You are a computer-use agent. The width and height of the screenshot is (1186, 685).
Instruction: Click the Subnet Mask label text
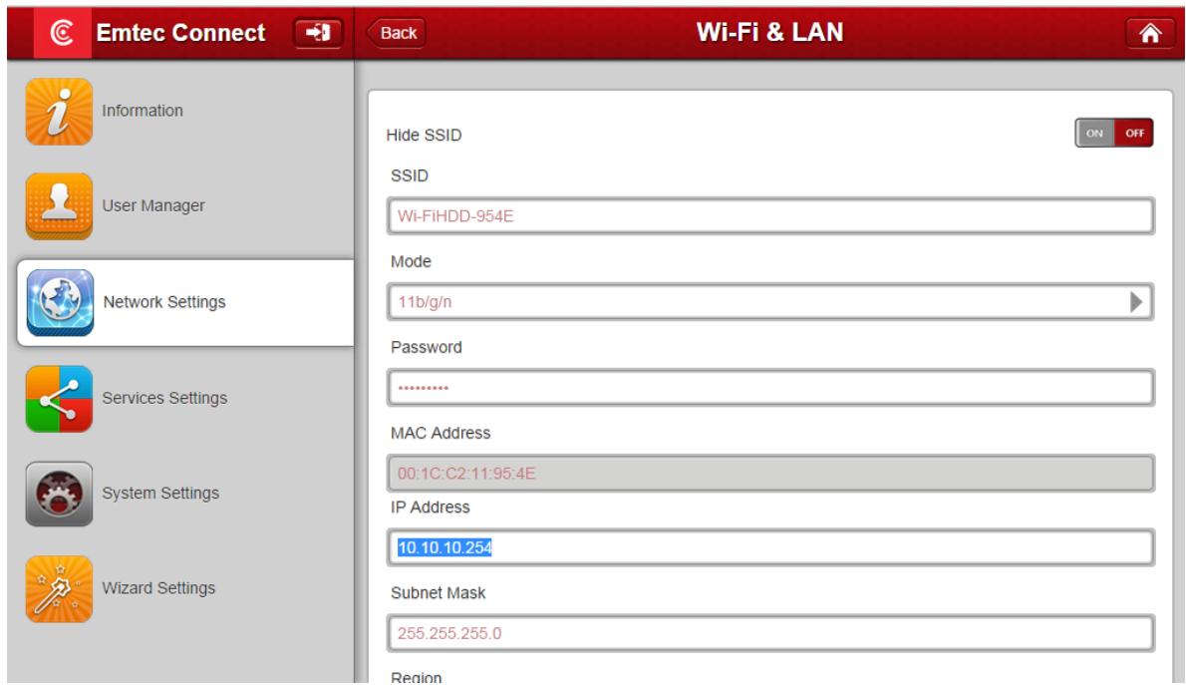coord(438,592)
